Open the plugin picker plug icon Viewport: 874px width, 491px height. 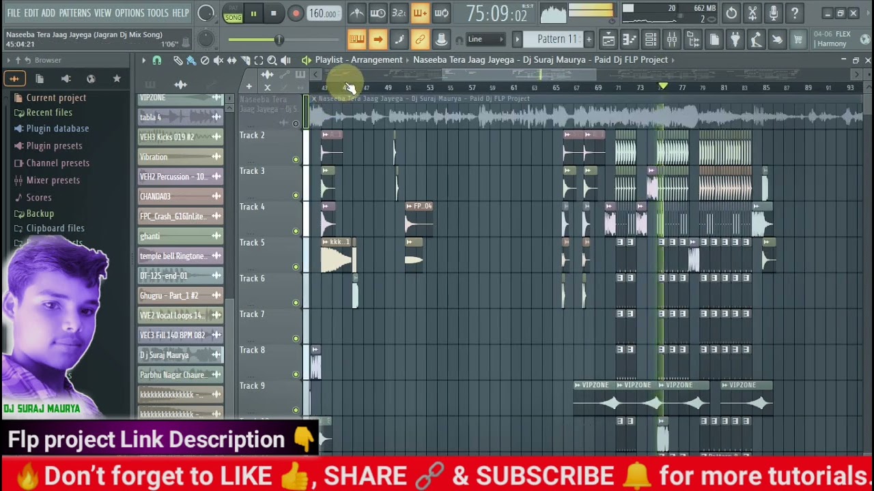tap(735, 40)
